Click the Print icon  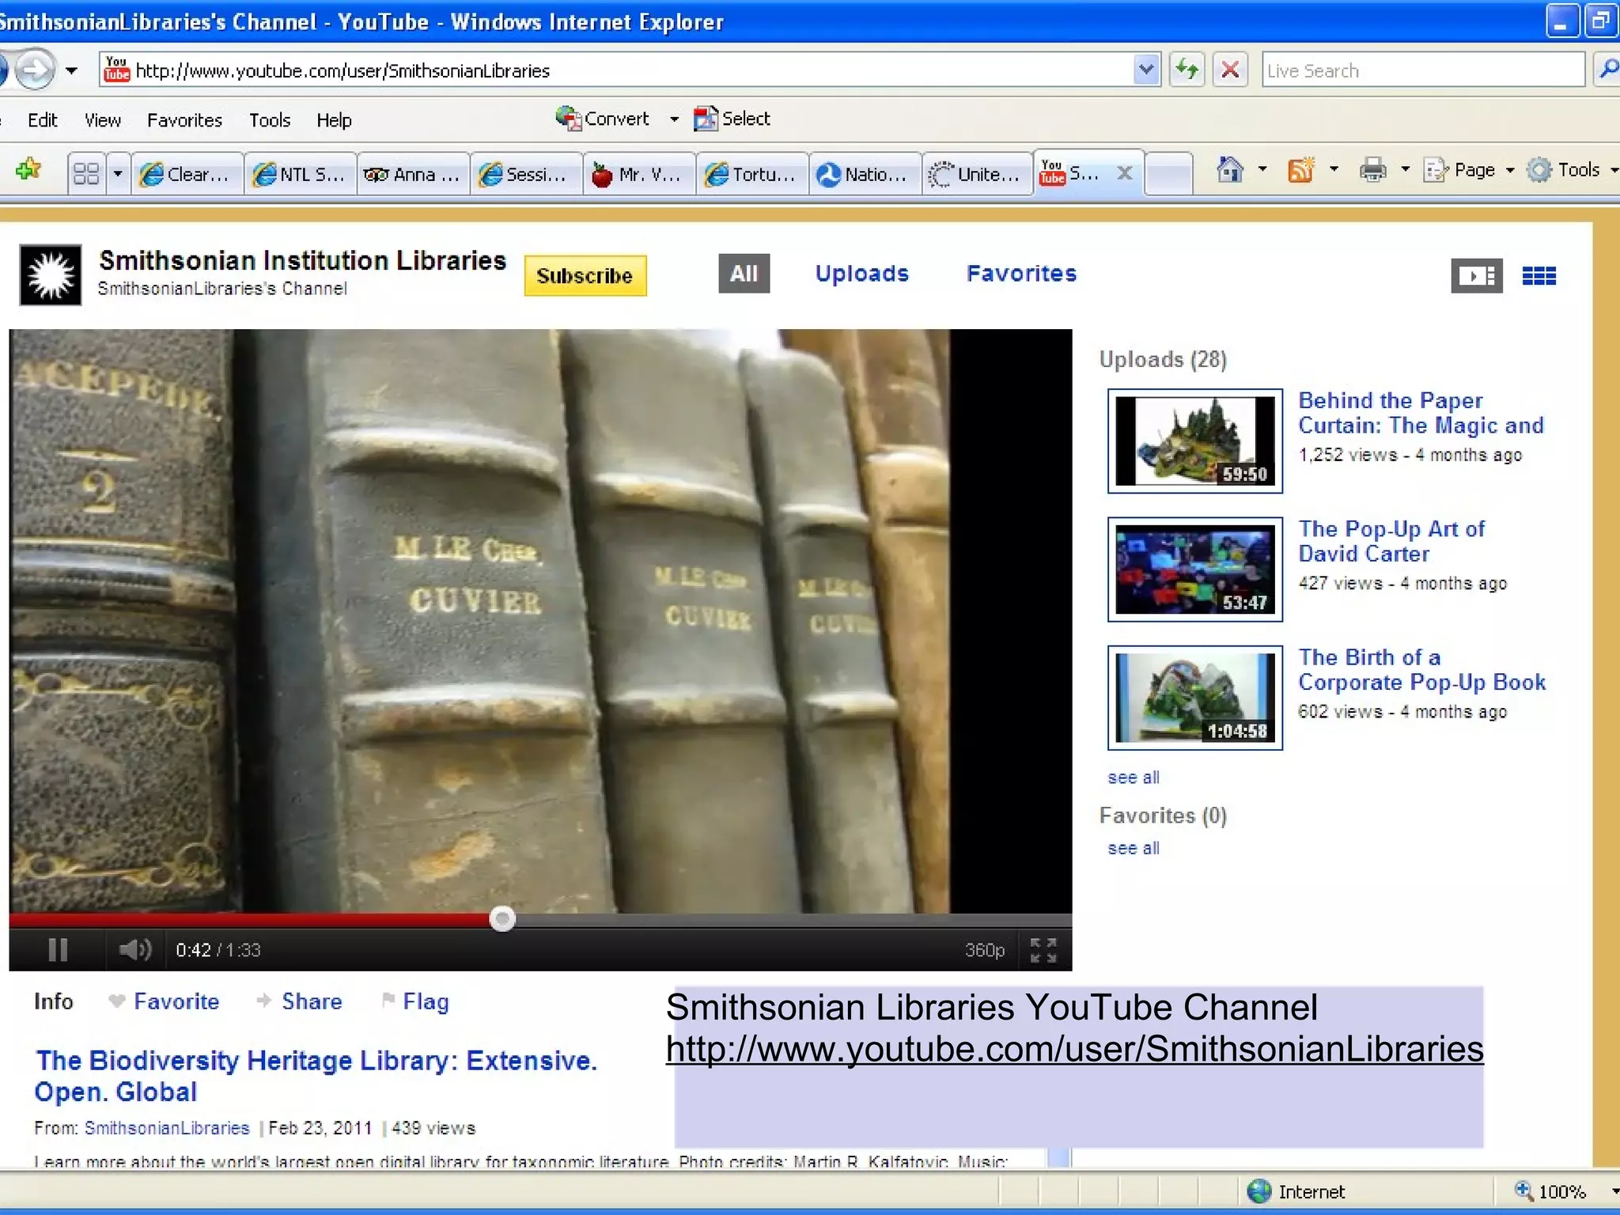tap(1372, 169)
